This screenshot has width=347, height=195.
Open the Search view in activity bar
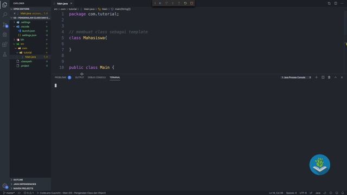click(5, 15)
